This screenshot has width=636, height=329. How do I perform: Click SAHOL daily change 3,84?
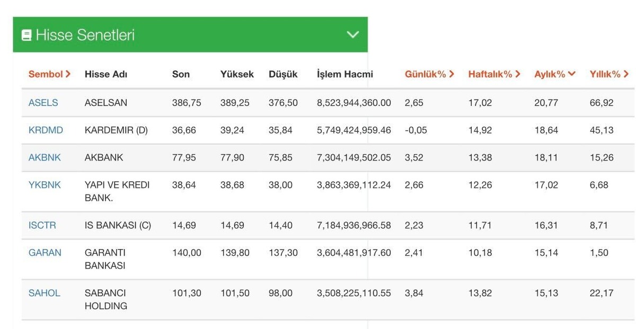pyautogui.click(x=414, y=293)
